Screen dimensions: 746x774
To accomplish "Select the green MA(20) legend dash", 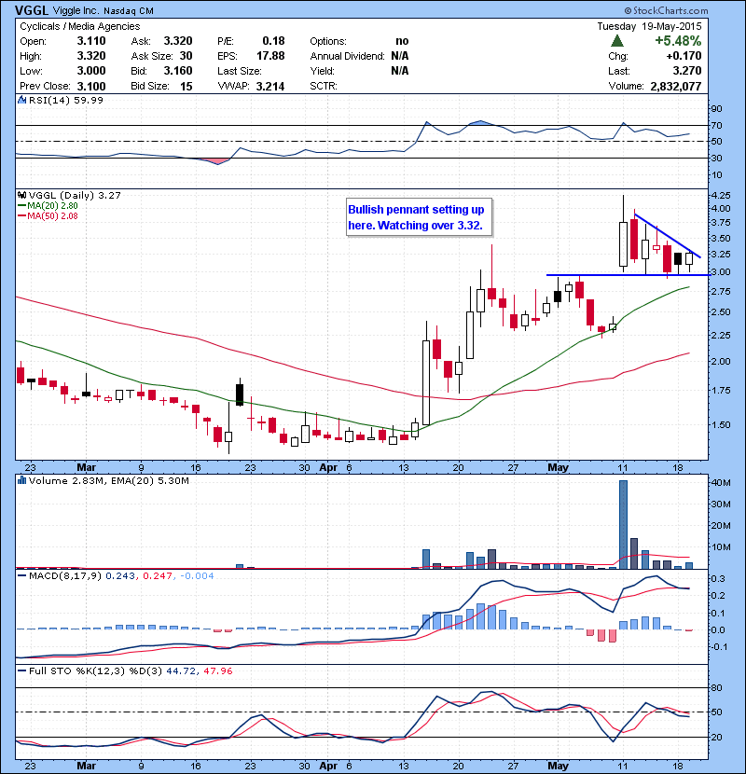I will [x=21, y=206].
